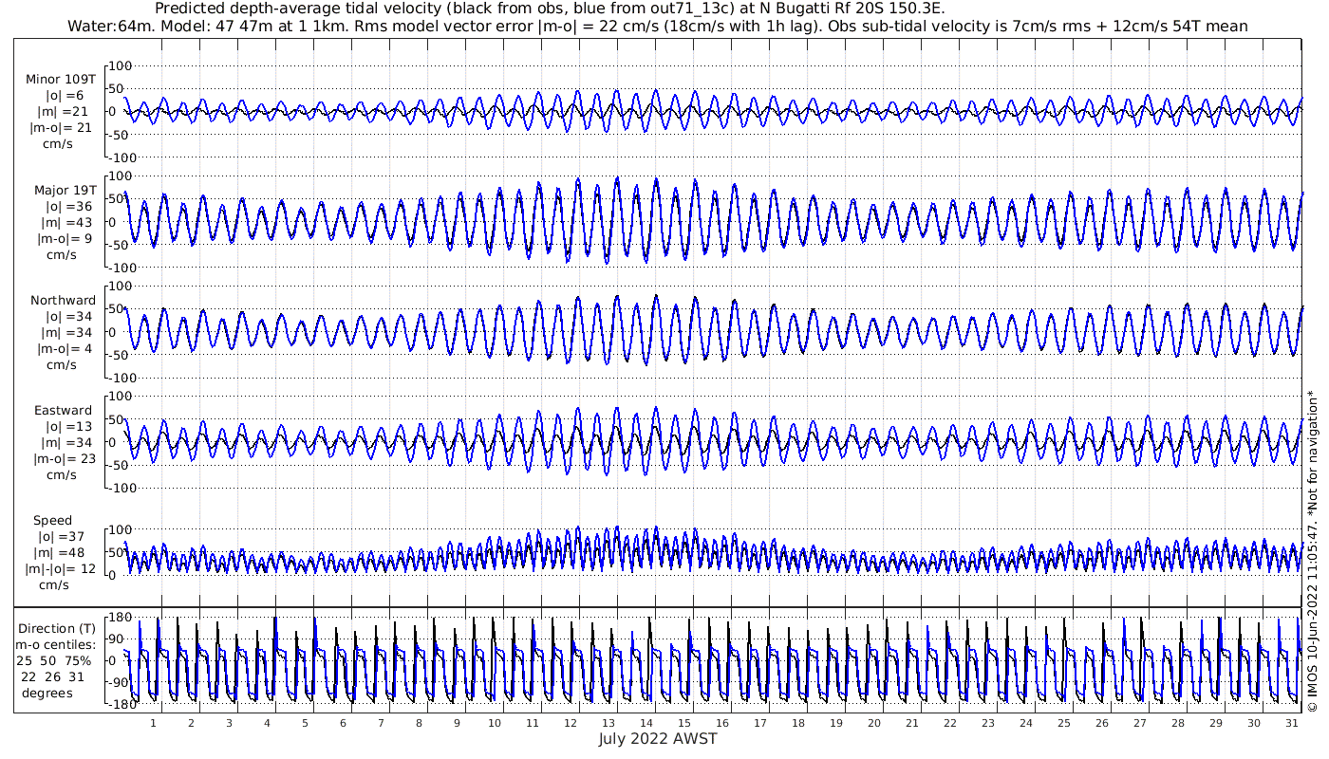Click day tick label '31' on x-axis
The image size is (1329, 759).
click(1291, 722)
